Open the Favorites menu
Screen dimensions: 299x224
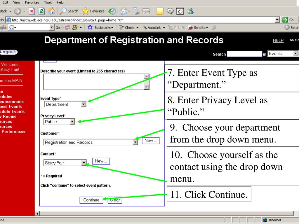click(32, 2)
